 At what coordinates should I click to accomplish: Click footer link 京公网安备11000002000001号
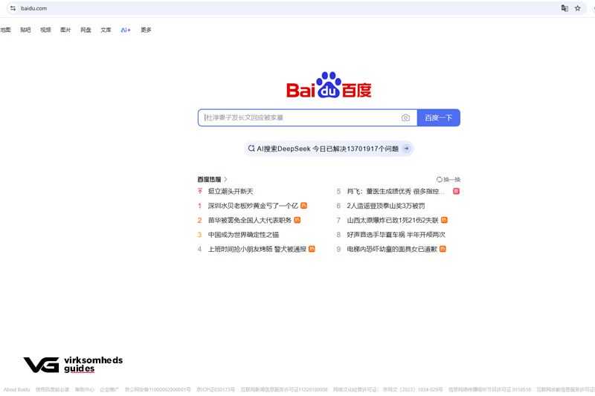pyautogui.click(x=158, y=389)
